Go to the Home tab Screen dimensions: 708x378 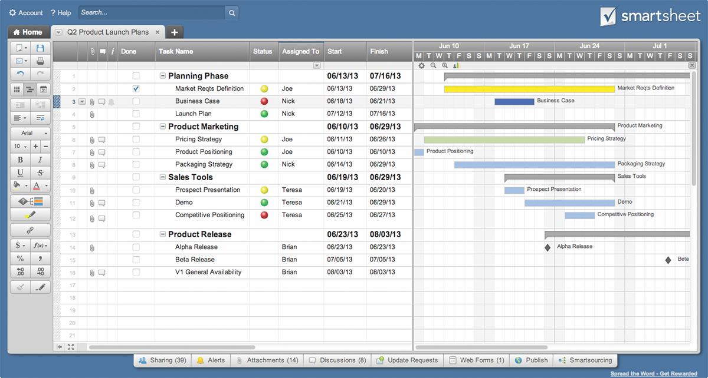point(28,32)
